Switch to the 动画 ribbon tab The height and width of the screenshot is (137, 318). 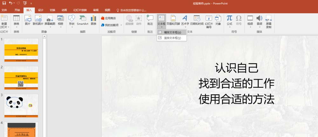(64, 10)
